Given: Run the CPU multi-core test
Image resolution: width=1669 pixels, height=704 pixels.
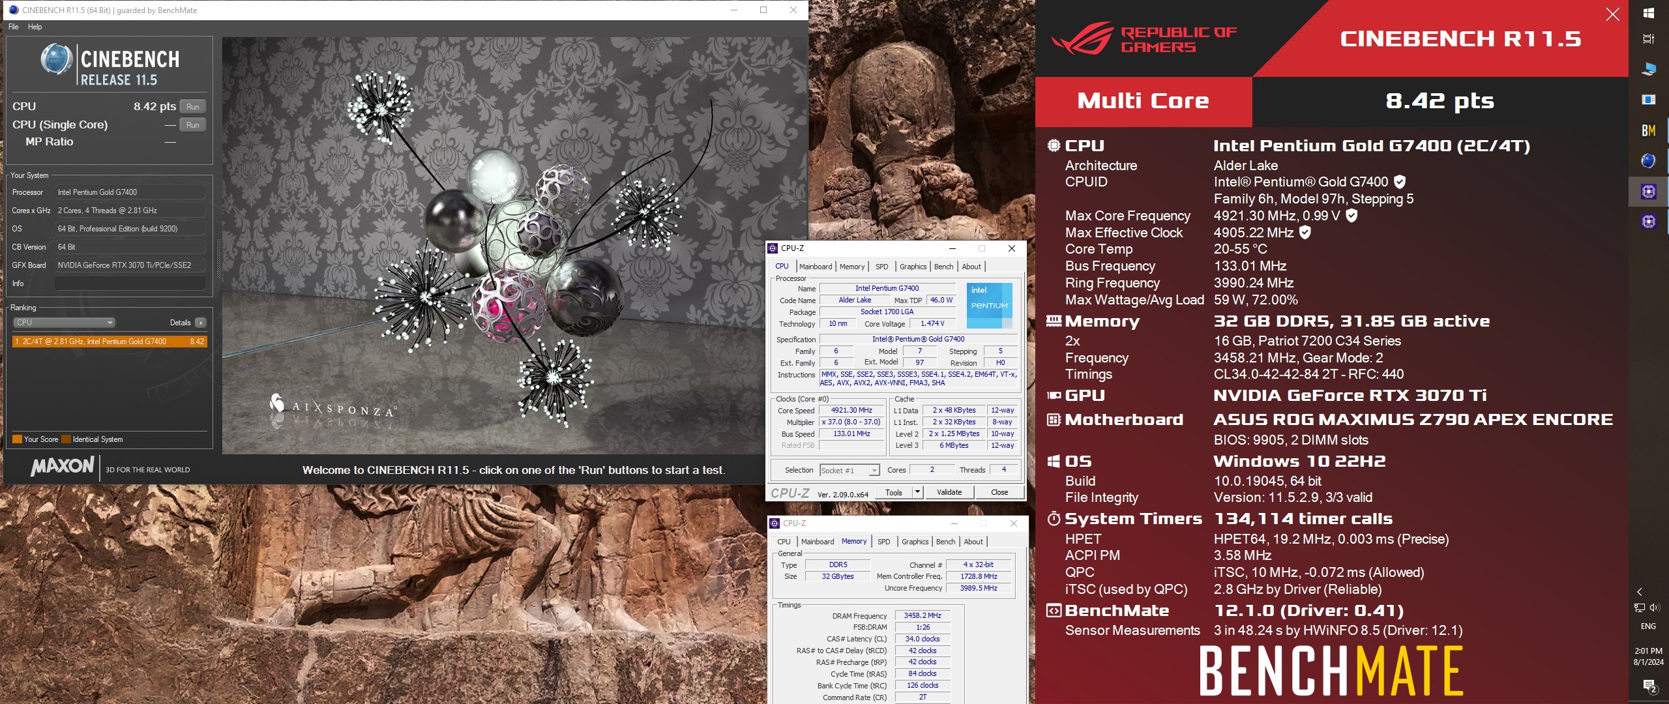Looking at the screenshot, I should [193, 106].
